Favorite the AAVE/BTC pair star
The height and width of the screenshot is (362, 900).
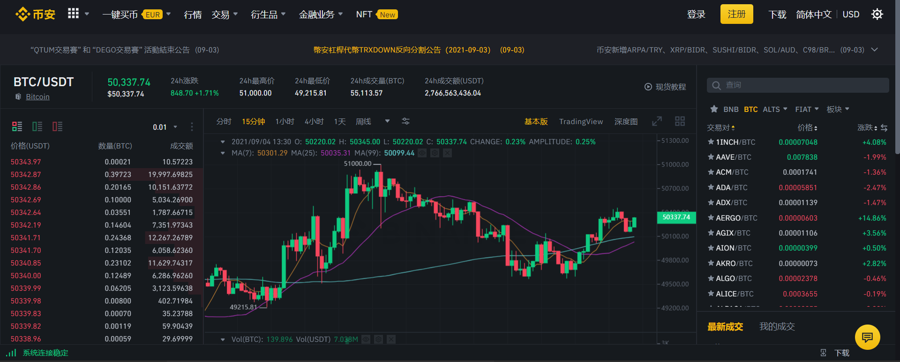711,157
